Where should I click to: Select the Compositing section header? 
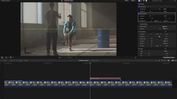pos(144,24)
